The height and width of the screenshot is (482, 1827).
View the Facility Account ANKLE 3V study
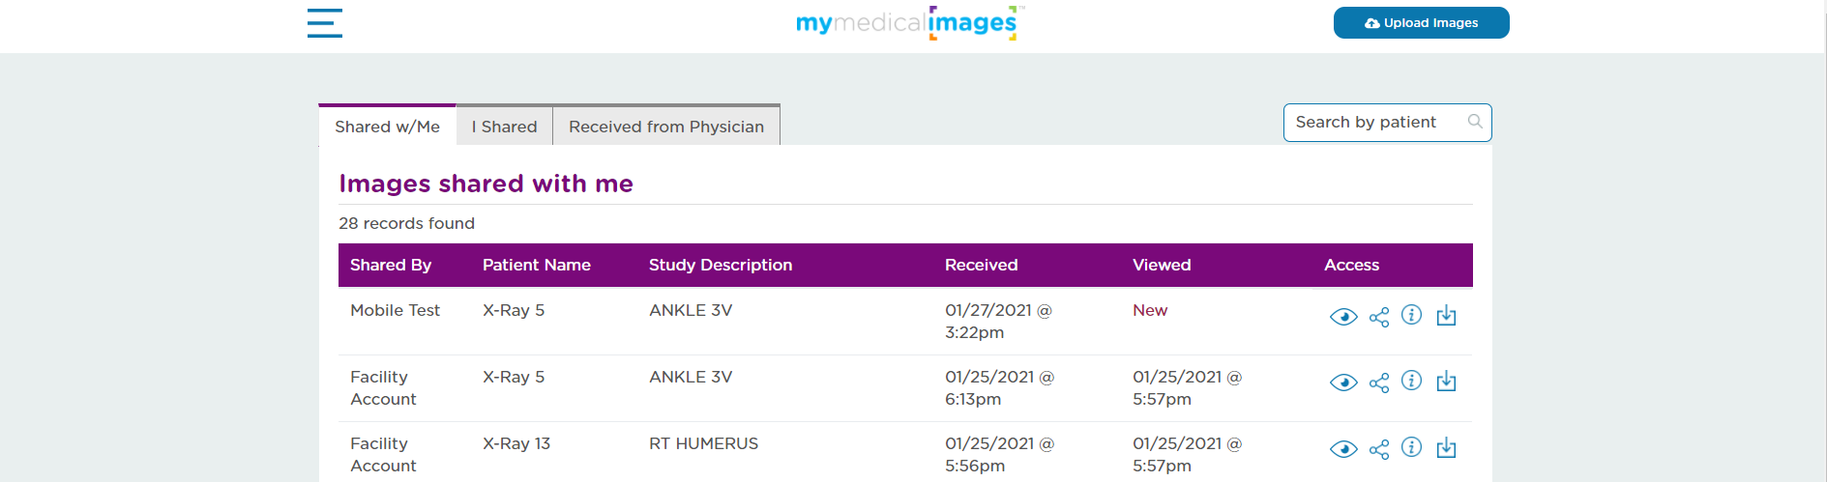click(x=1343, y=383)
